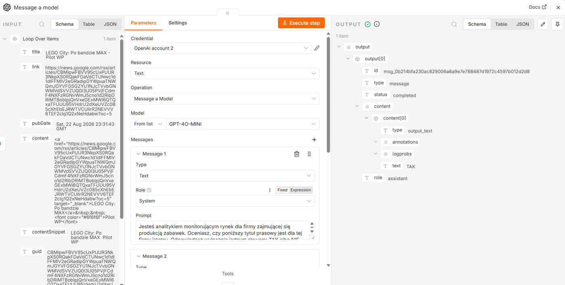The width and height of the screenshot is (565, 285).
Task: Select the content field pill in INPUT
Action: click(36, 138)
